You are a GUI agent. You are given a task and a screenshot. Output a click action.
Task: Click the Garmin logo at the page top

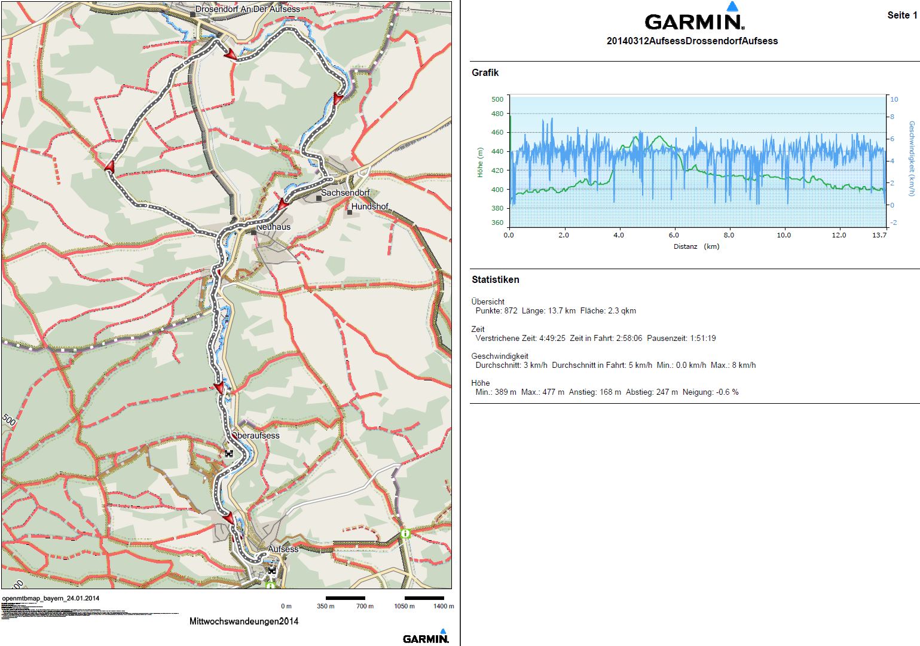694,17
